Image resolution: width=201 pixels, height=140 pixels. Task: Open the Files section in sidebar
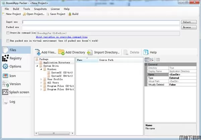pyautogui.click(x=16, y=50)
